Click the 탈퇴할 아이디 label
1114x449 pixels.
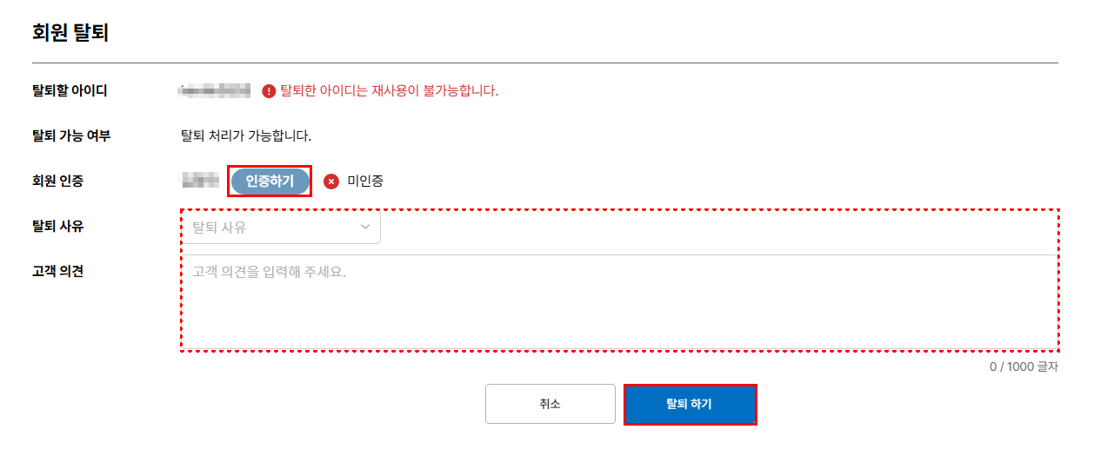click(x=70, y=90)
